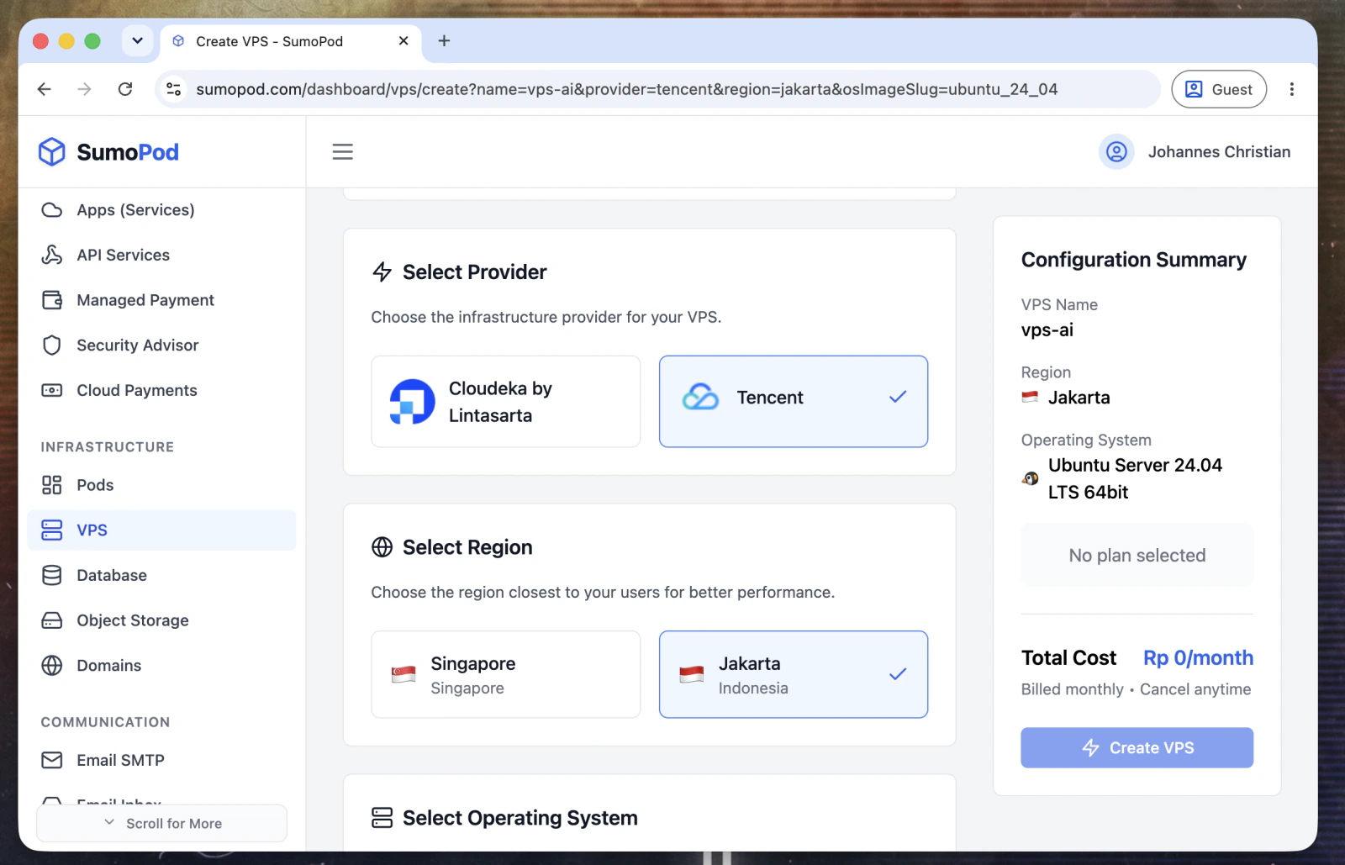This screenshot has width=1345, height=865.
Task: Click the Pods grid icon
Action: click(x=52, y=485)
